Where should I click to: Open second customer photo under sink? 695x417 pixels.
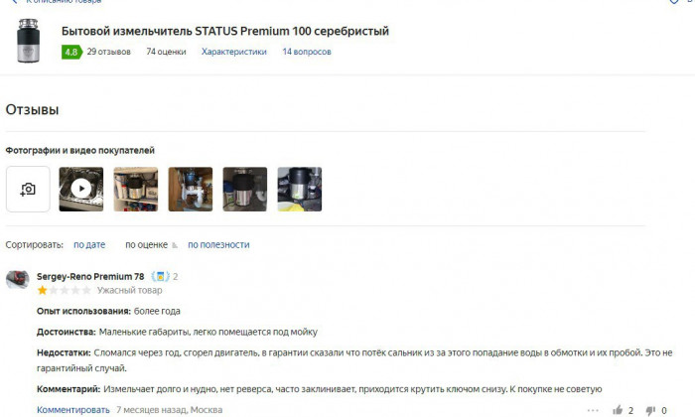coord(136,190)
